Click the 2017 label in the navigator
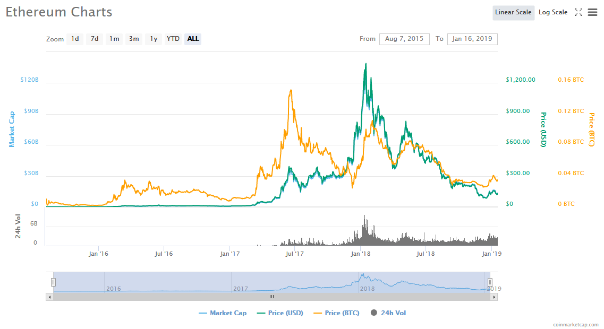This screenshot has width=604, height=329. click(240, 289)
